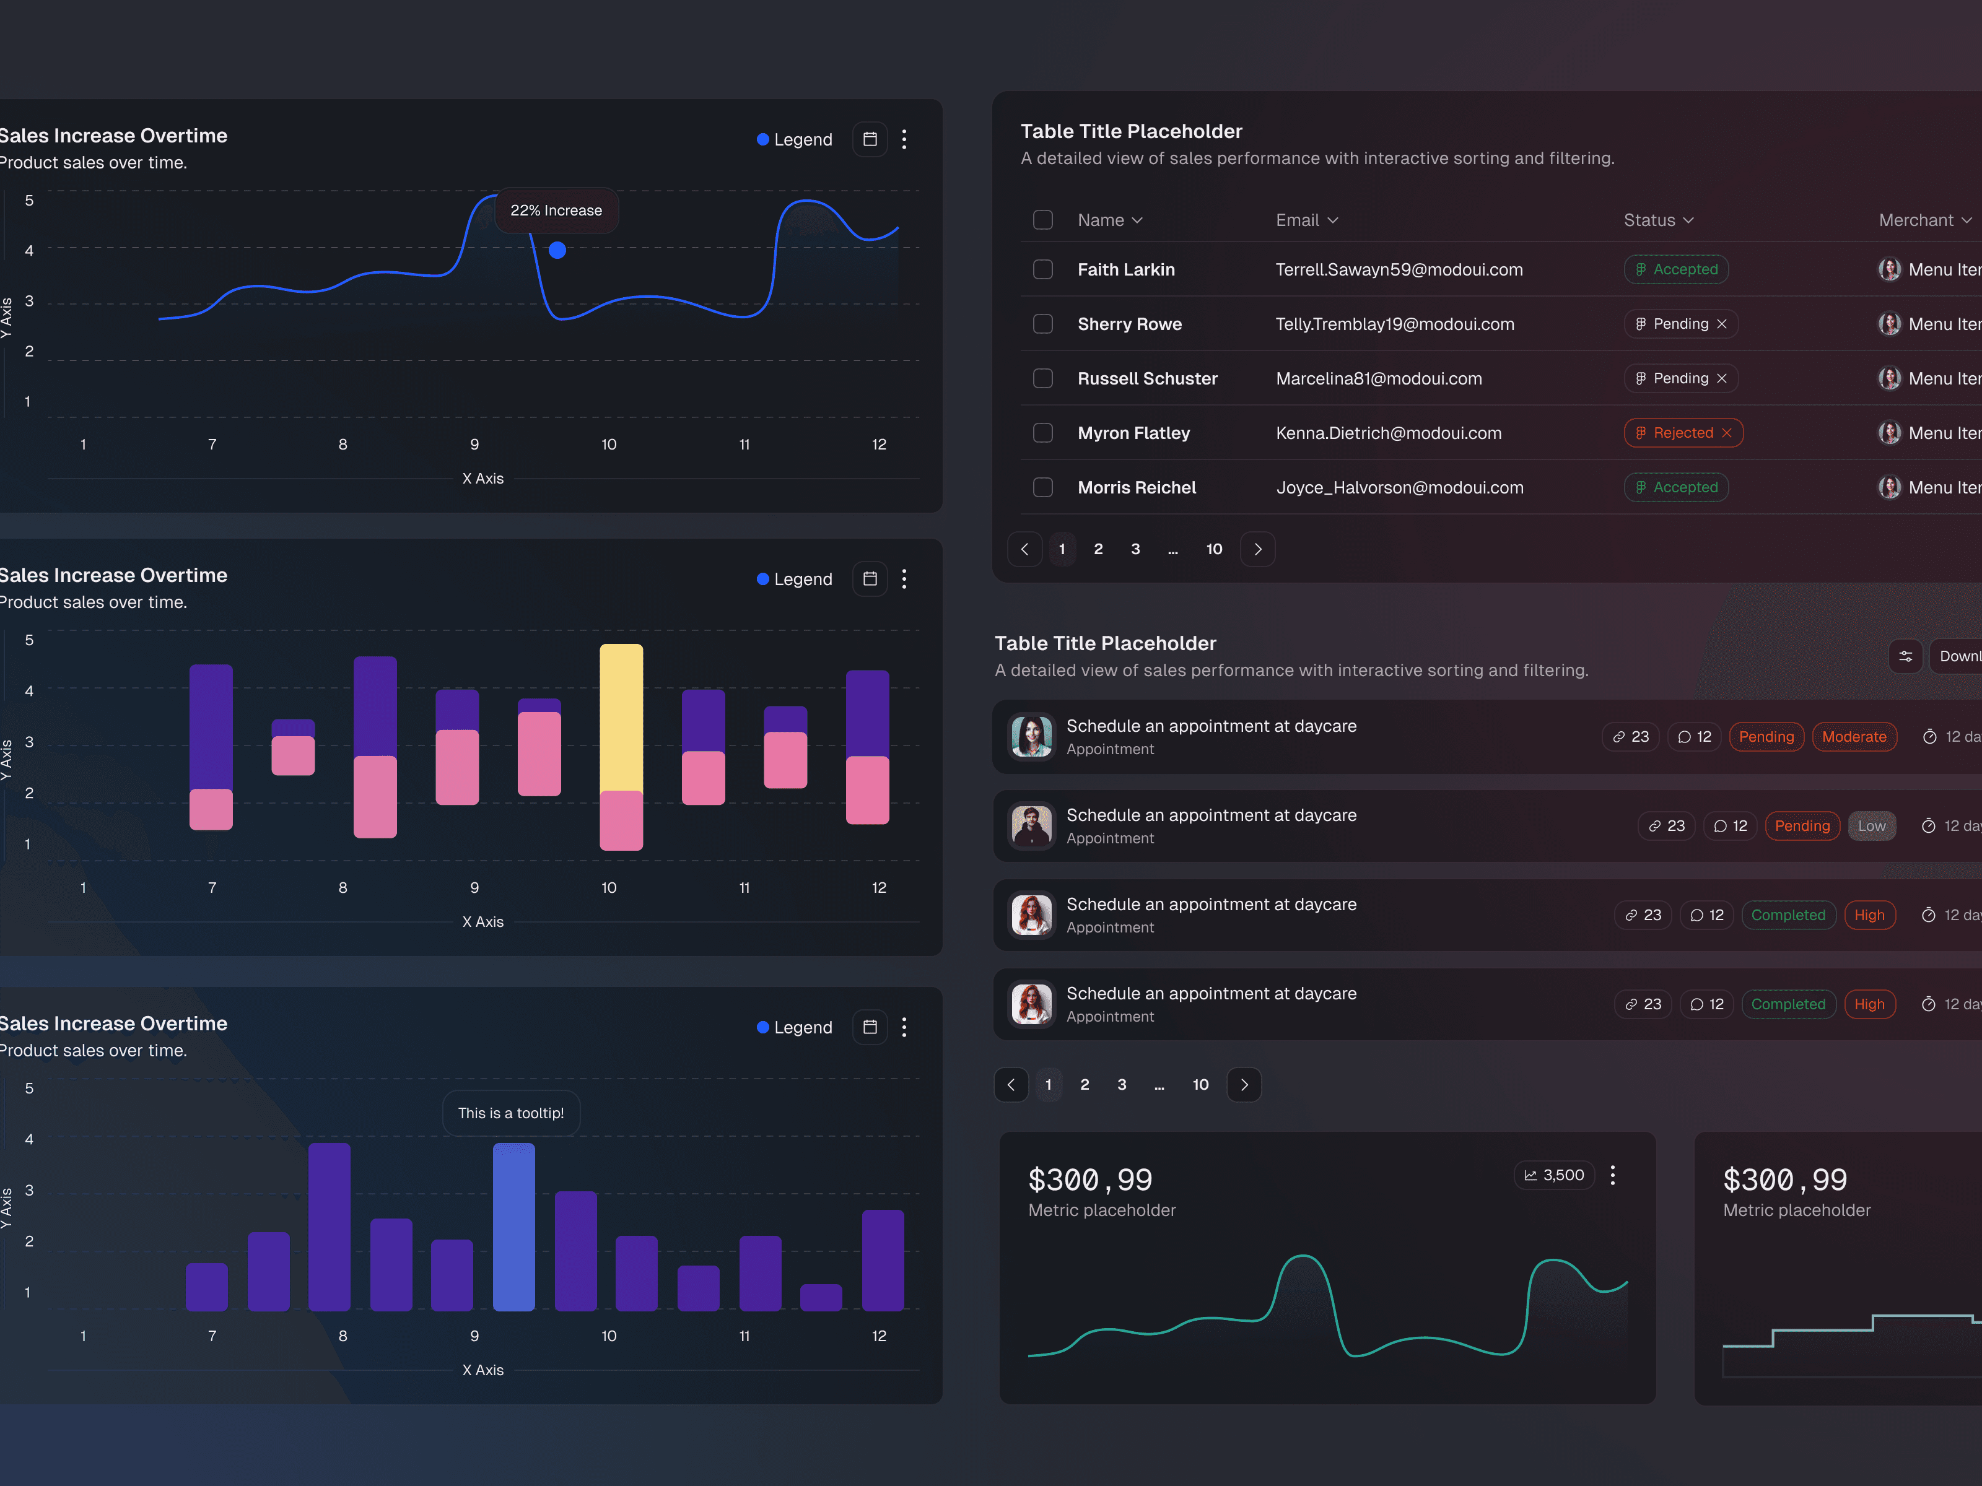This screenshot has width=1982, height=1486.
Task: Remove Russell Schuster's Pending status tag
Action: point(1721,379)
